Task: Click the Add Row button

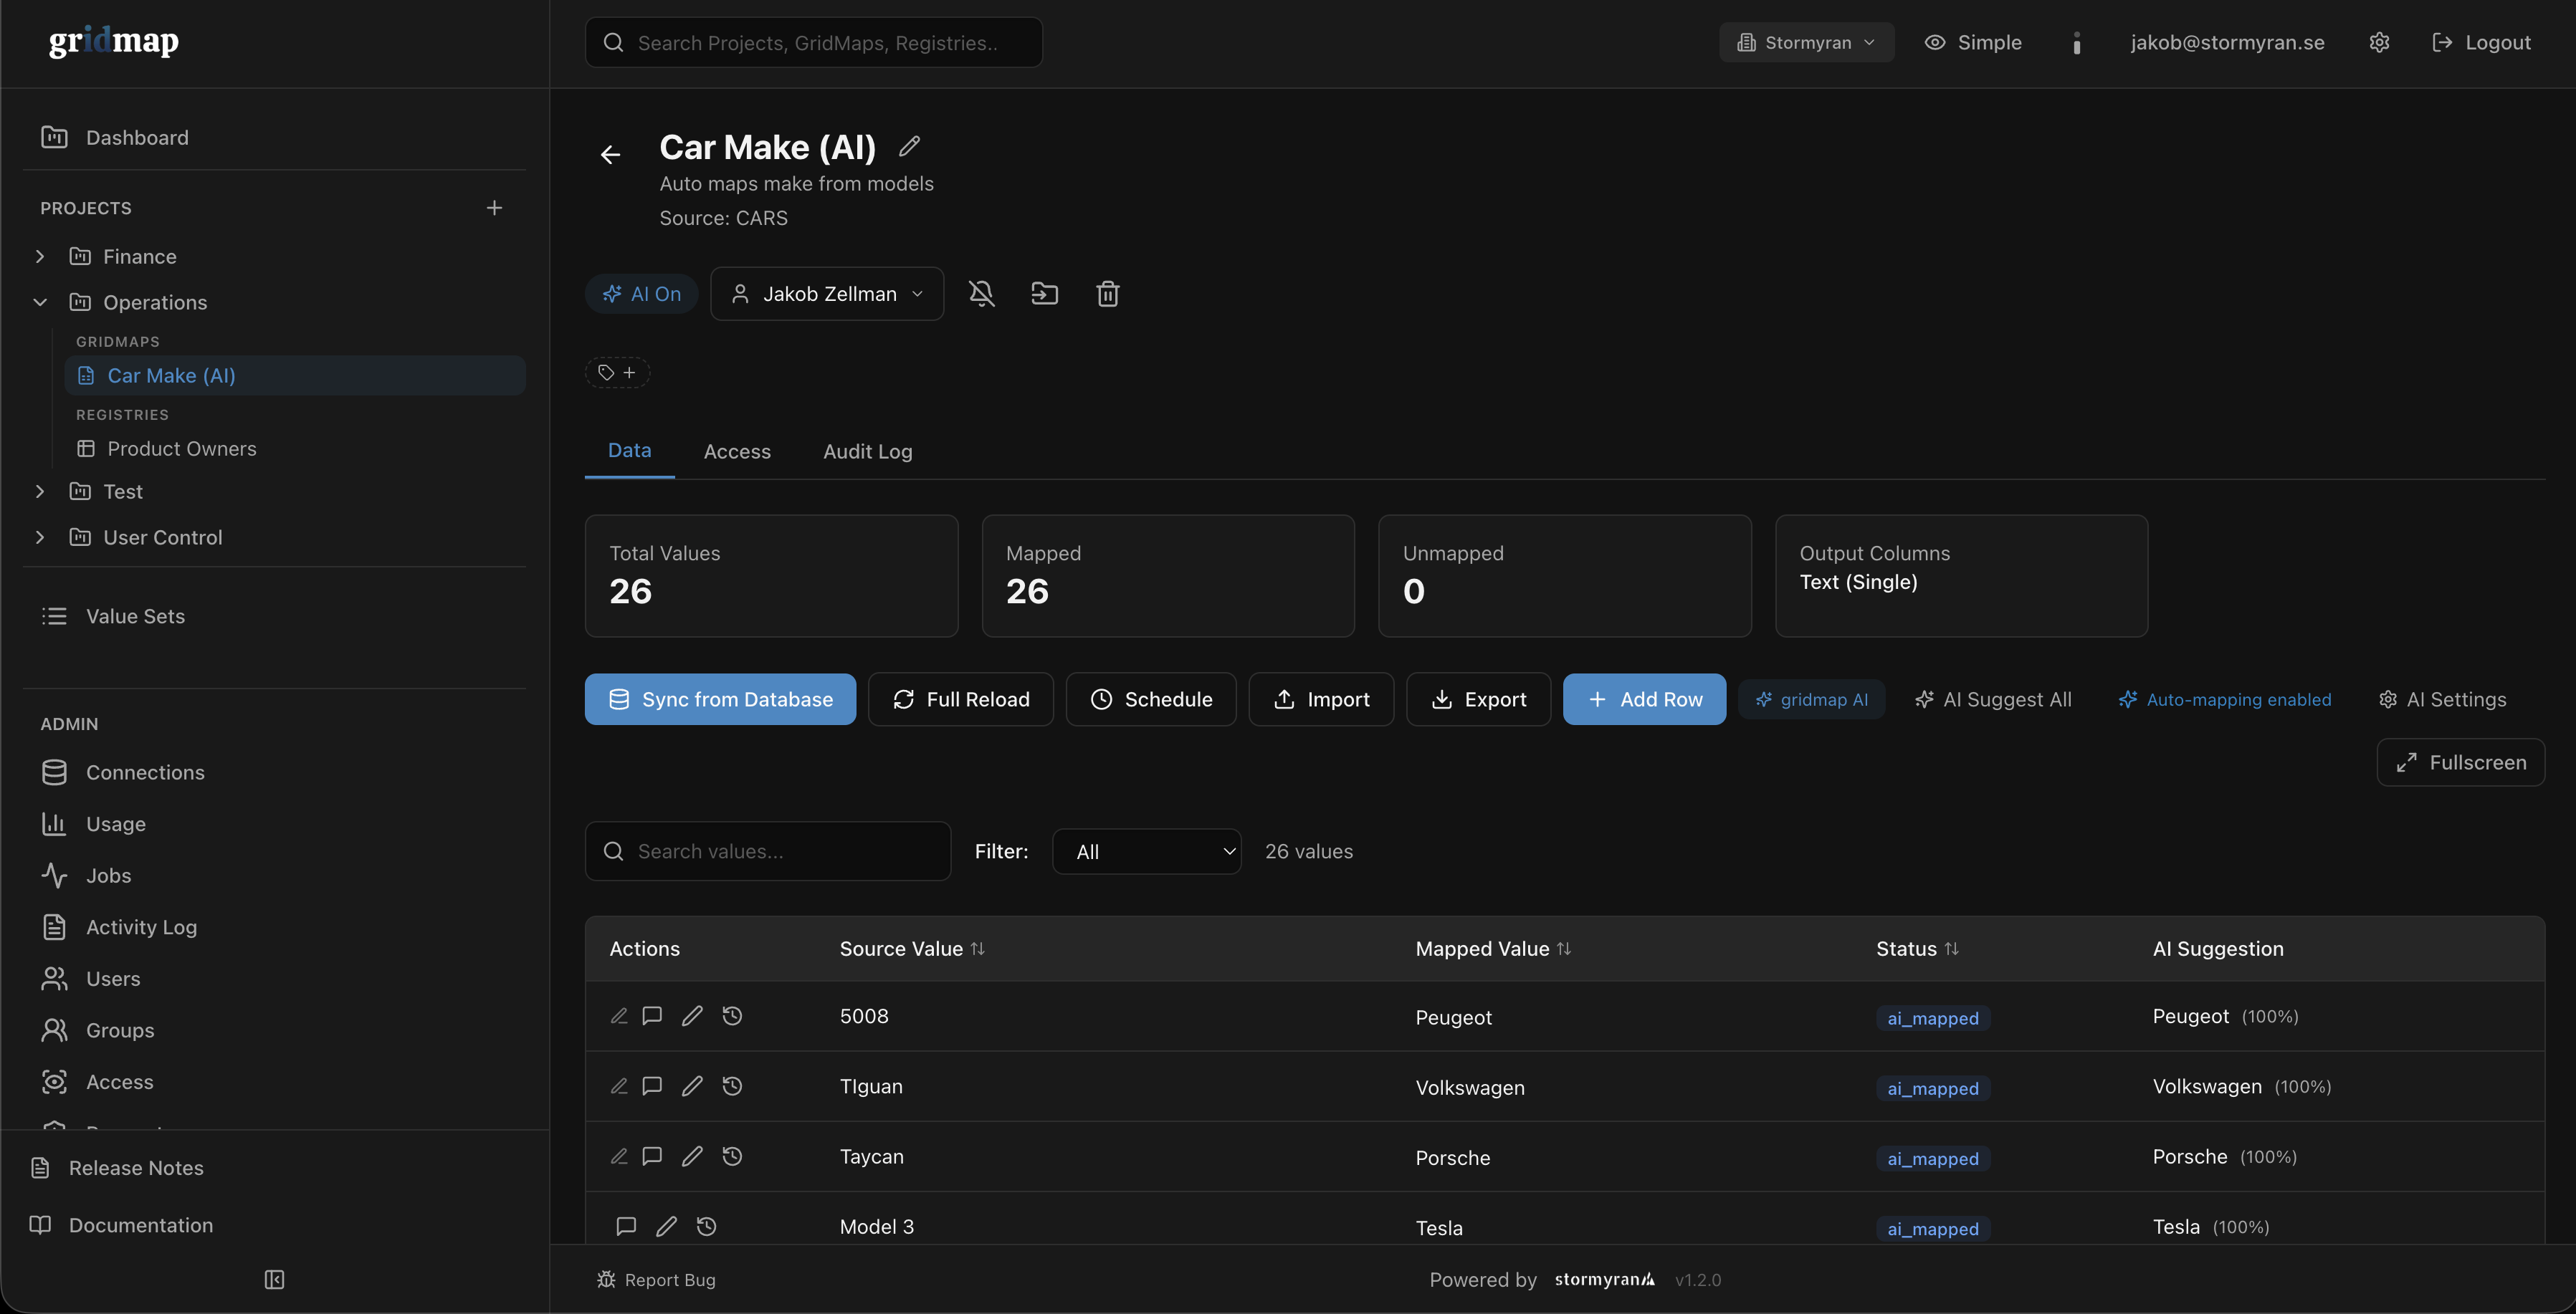Action: (x=1644, y=699)
